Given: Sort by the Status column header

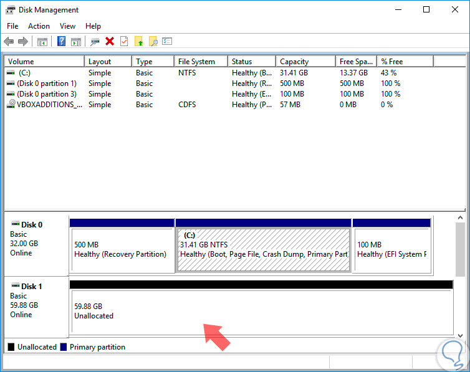Looking at the screenshot, I should click(x=252, y=62).
